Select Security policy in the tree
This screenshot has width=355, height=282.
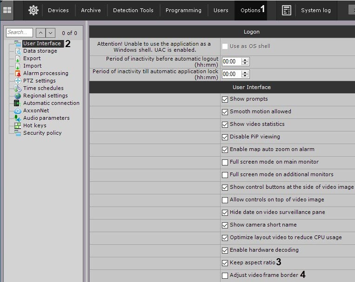click(42, 133)
